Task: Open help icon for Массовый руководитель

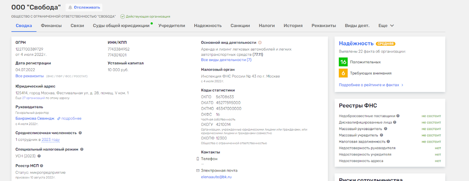Action: click(386, 129)
